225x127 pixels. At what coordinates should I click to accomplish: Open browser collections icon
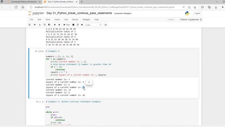(209, 7)
